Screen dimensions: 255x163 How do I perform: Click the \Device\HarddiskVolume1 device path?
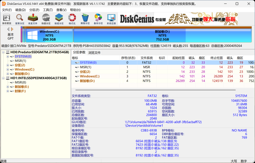pos(144,126)
